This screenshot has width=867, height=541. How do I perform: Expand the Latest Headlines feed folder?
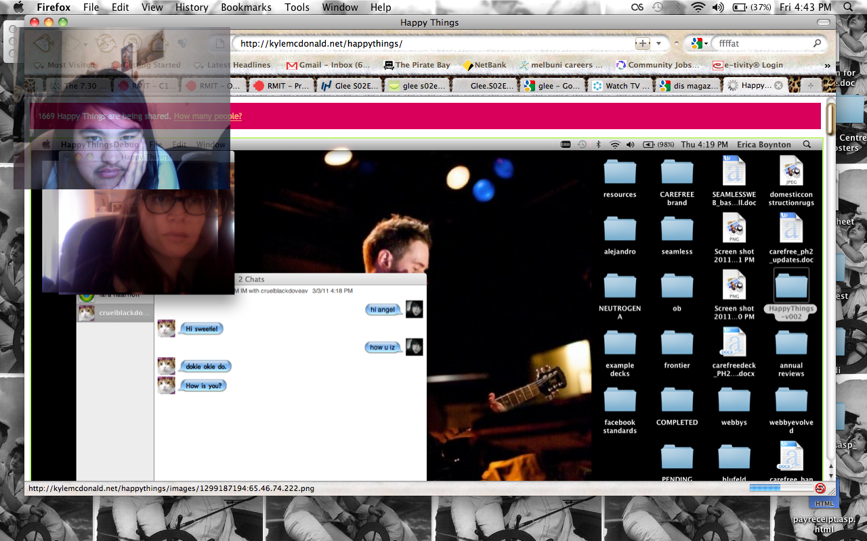coord(232,65)
